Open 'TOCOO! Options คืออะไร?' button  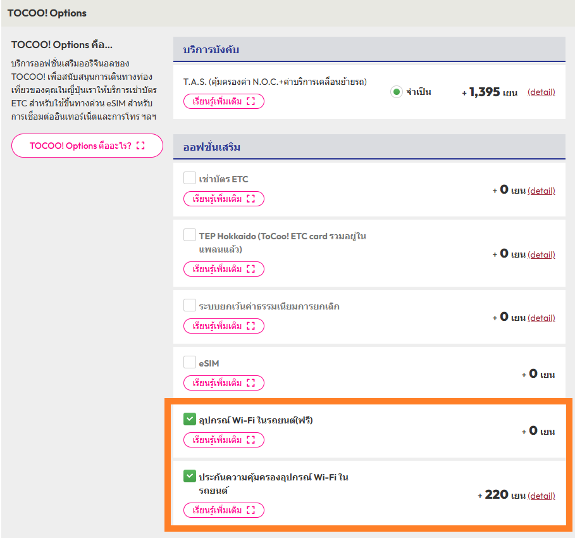click(x=87, y=146)
